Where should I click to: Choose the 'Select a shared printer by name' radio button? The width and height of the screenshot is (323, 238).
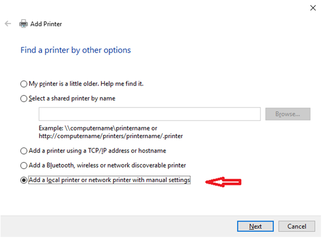pyautogui.click(x=24, y=99)
